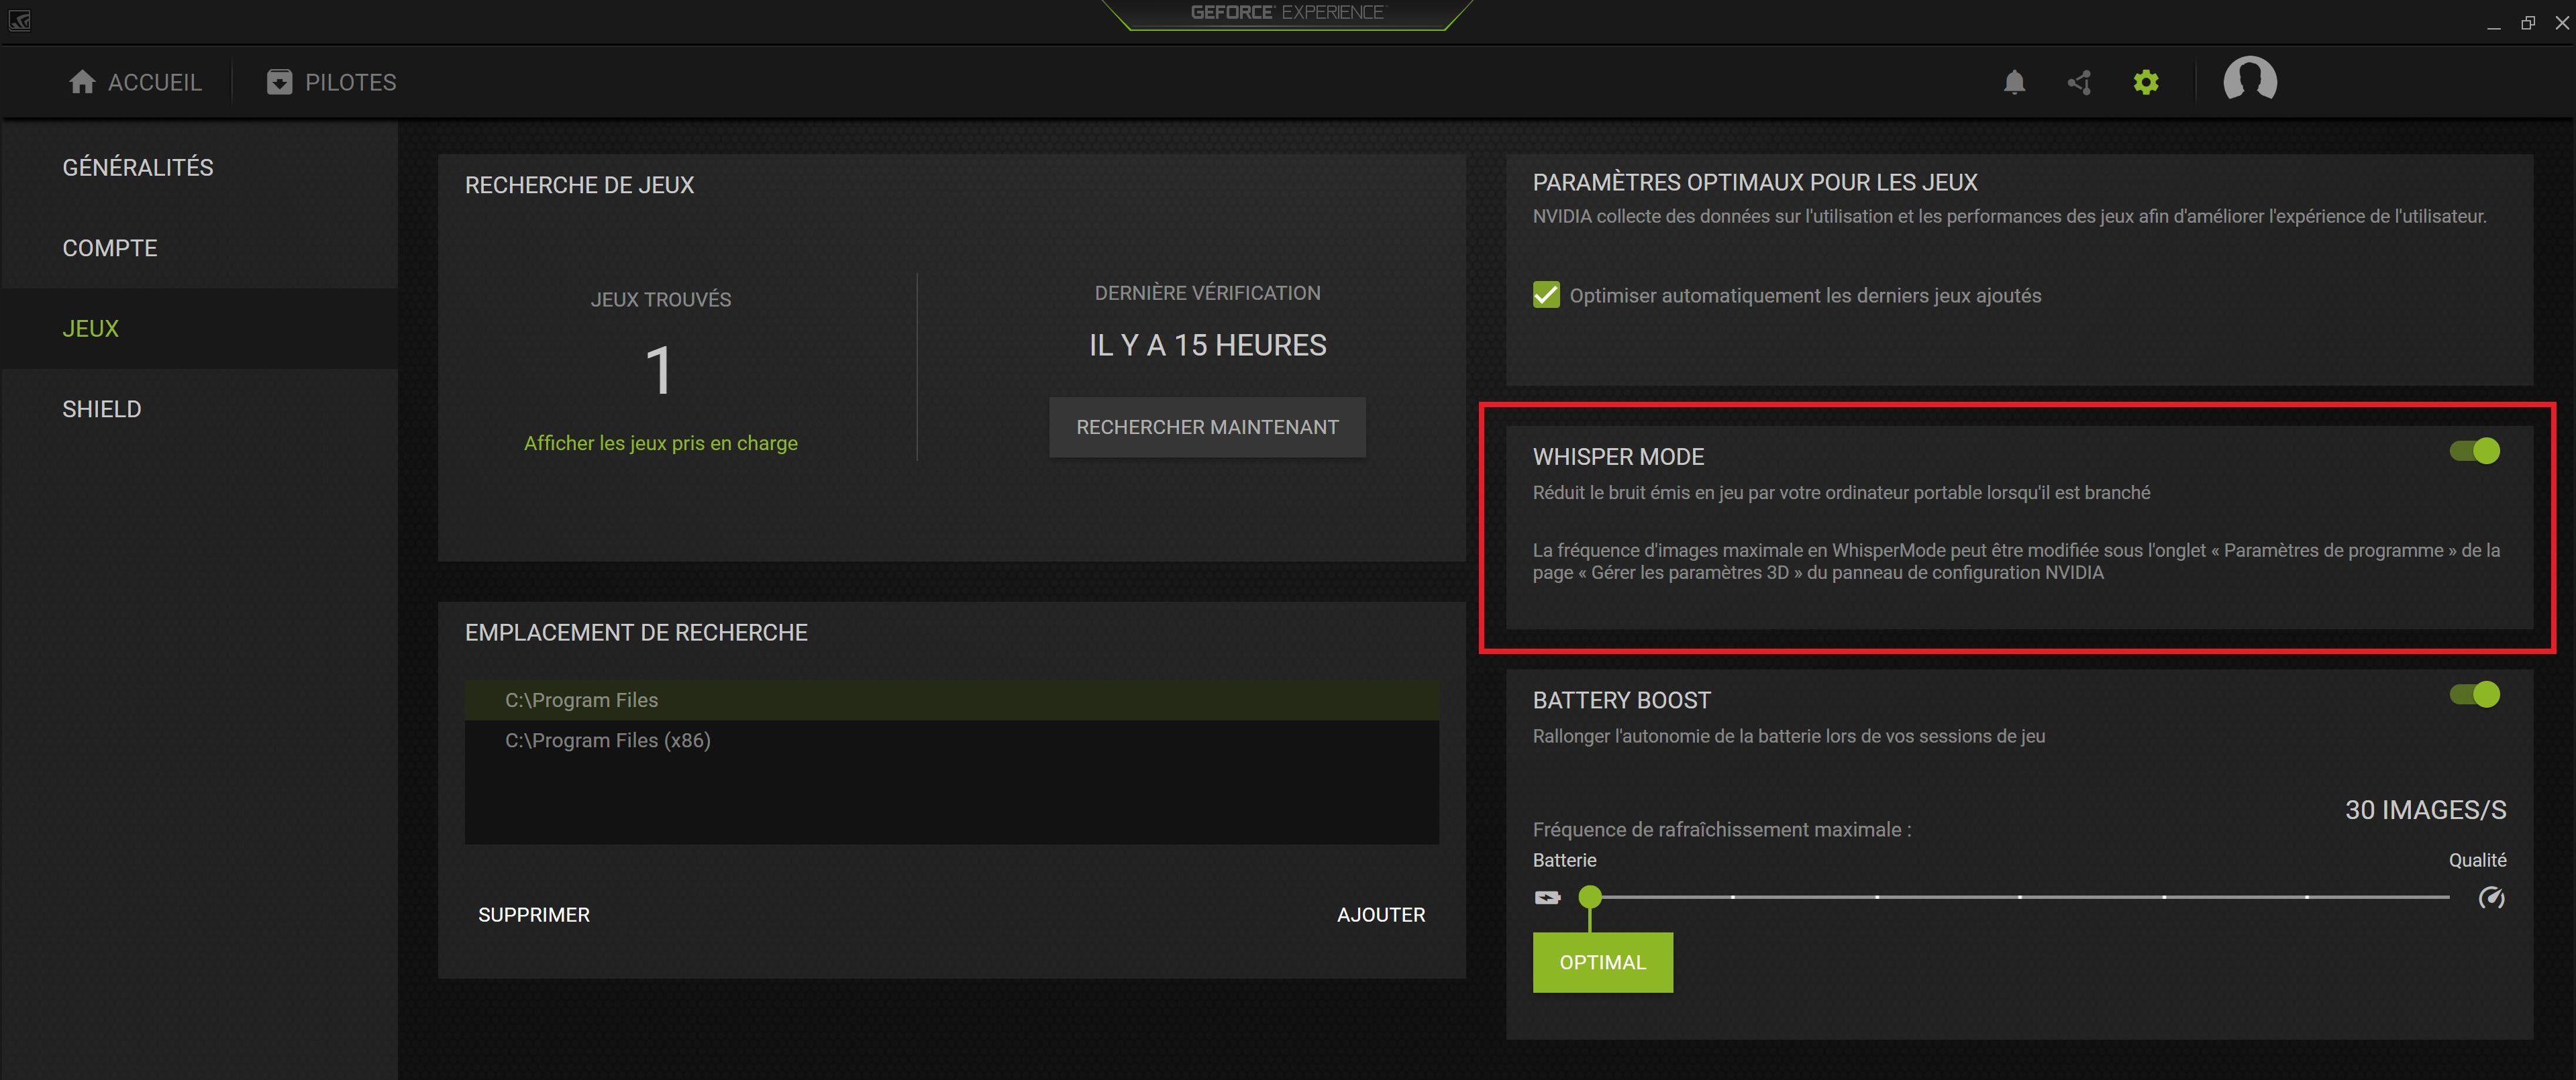Click the Qualité label above slider

[x=2477, y=860]
